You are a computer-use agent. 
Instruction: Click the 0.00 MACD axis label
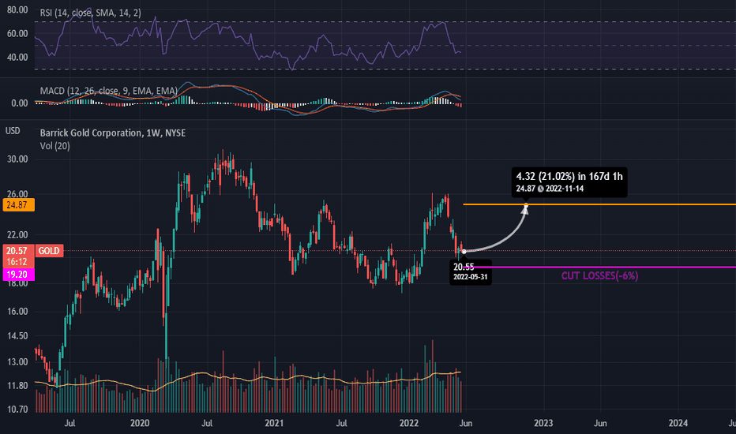[19, 103]
